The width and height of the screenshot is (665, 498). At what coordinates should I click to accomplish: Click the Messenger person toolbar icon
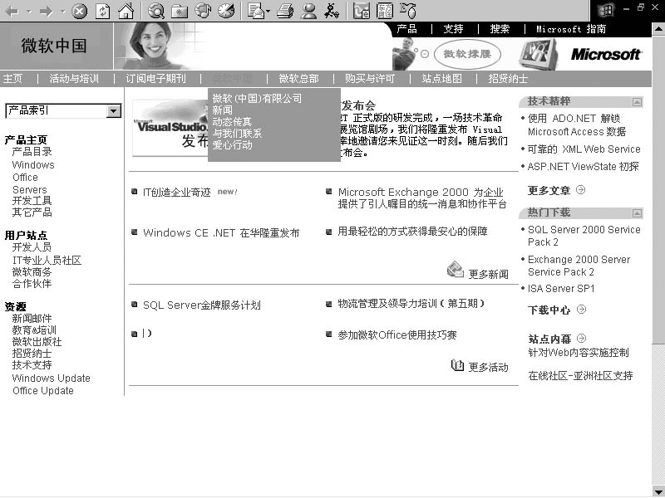tap(308, 11)
